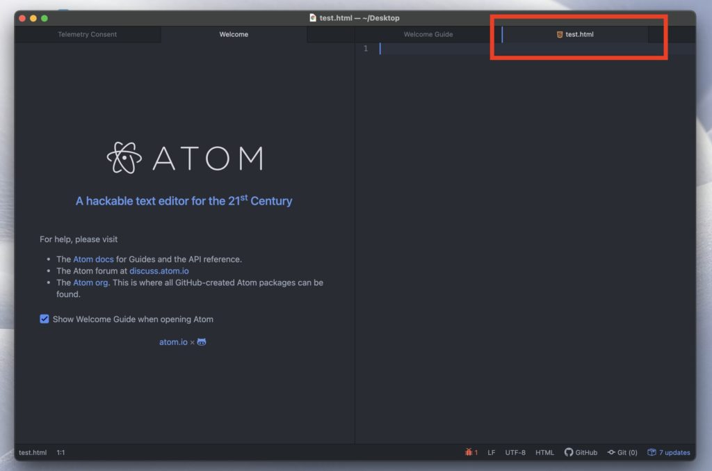Click the 1:1 cursor position indicator

pyautogui.click(x=60, y=452)
